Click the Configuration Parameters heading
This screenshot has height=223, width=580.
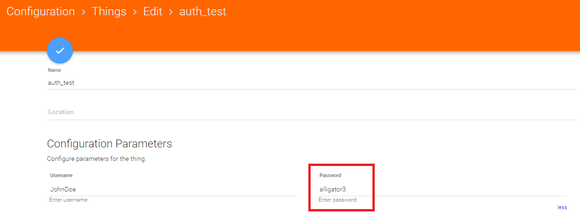tap(110, 144)
